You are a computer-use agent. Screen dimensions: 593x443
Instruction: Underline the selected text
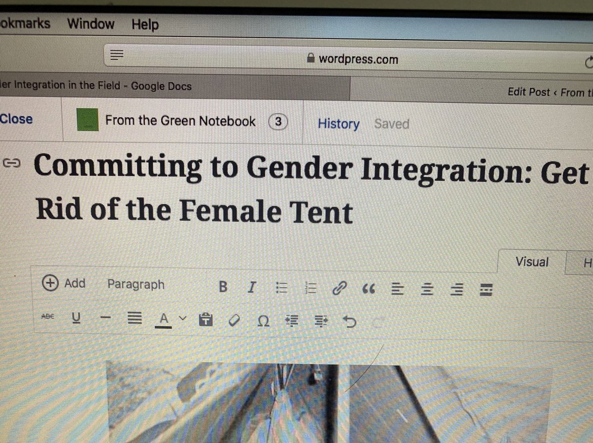tap(76, 318)
